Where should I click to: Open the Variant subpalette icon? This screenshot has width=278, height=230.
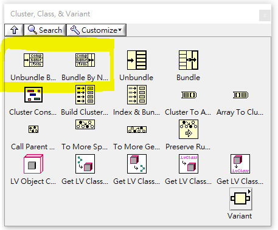click(241, 199)
